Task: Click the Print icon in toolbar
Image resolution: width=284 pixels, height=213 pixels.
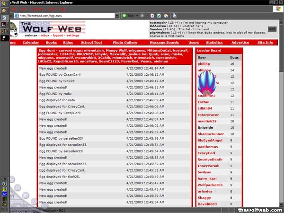Action: [174, 16]
